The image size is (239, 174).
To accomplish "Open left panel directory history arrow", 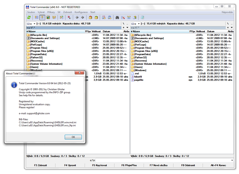I will (x=127, y=27).
